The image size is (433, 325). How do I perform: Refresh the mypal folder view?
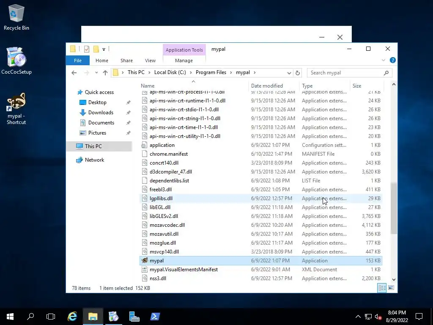click(x=297, y=73)
